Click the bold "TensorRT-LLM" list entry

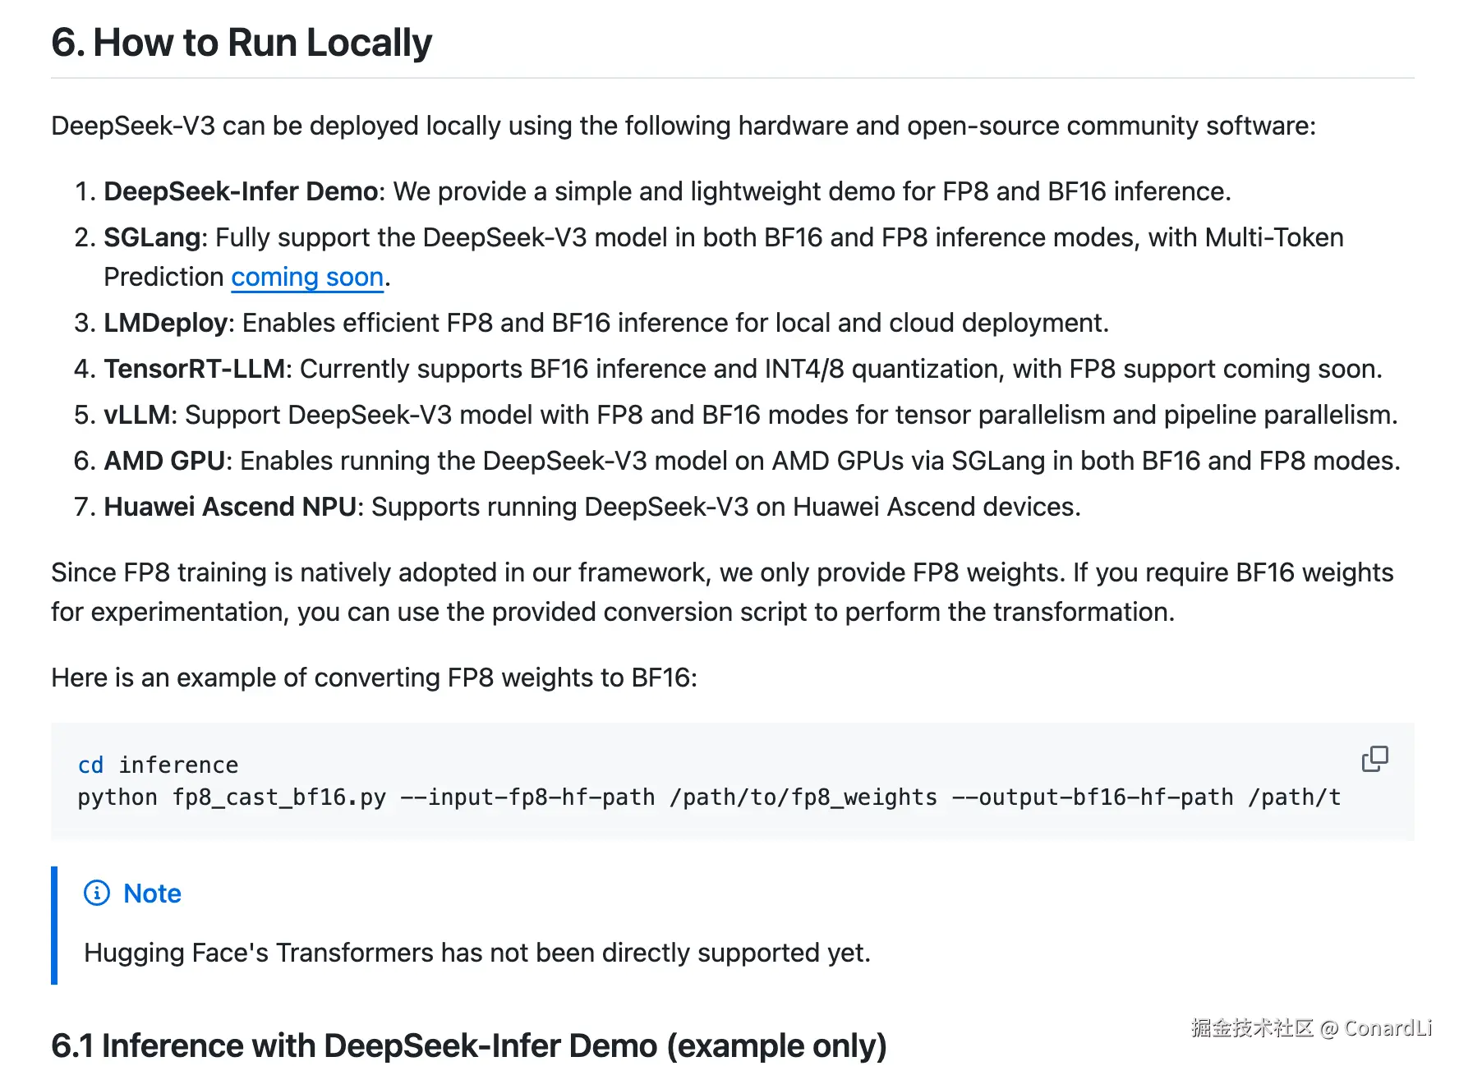pyautogui.click(x=194, y=369)
